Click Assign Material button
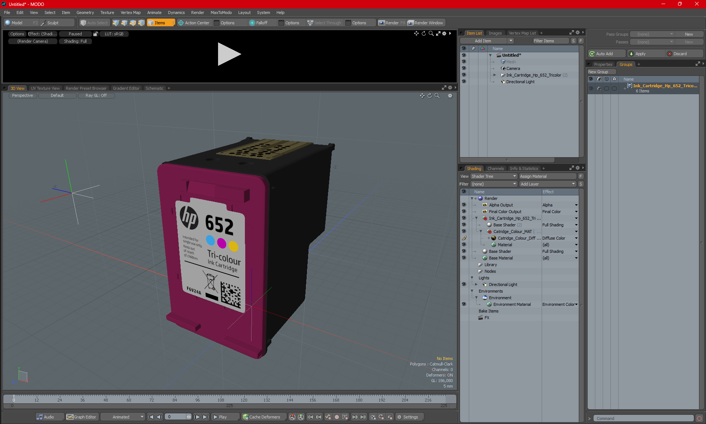The image size is (706, 424). tap(548, 176)
